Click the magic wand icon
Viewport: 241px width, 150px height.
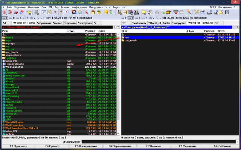[189, 12]
